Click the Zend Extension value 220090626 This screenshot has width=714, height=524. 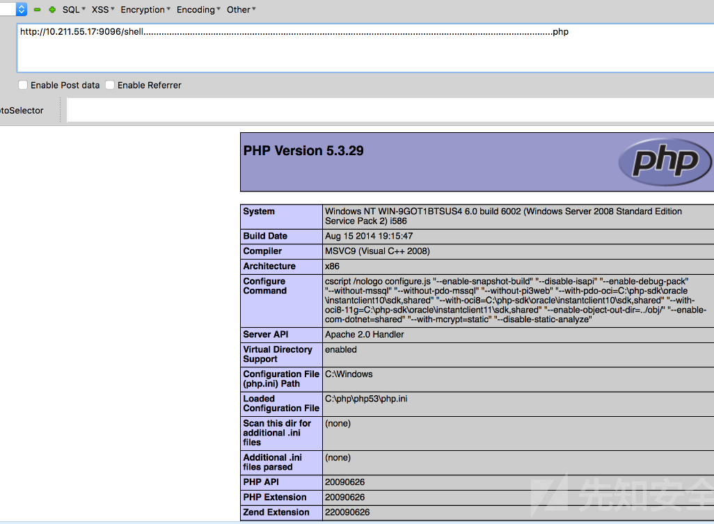point(347,512)
